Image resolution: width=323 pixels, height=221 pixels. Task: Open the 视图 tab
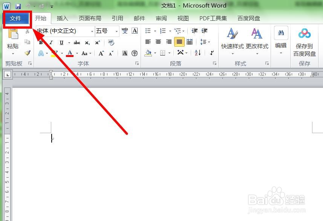pyautogui.click(x=183, y=18)
